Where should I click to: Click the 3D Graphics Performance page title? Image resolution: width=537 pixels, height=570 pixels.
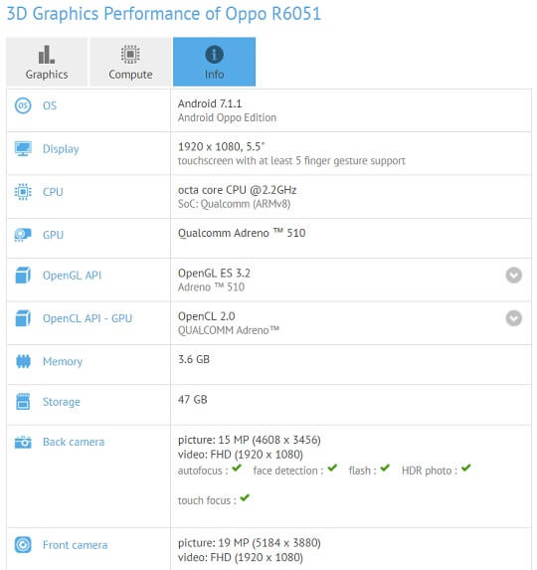point(164,14)
